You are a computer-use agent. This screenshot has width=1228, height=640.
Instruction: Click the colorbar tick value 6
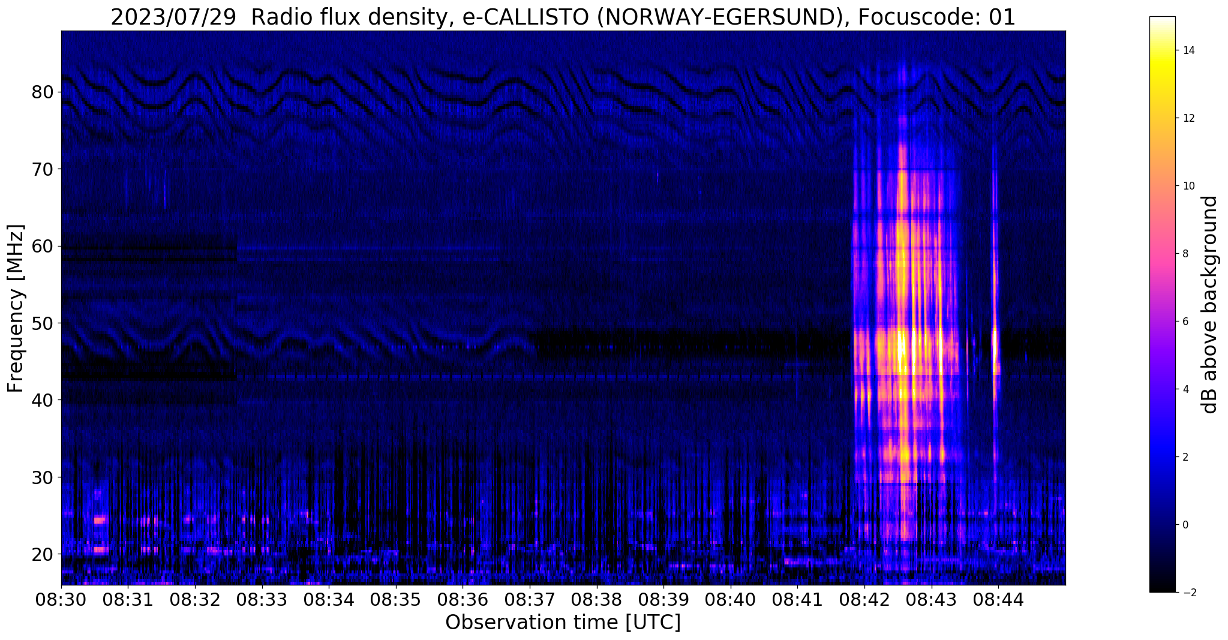click(1185, 321)
